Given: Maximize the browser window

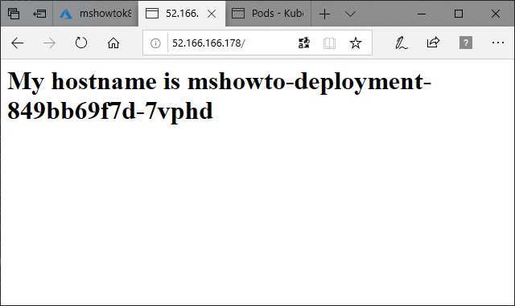Looking at the screenshot, I should pyautogui.click(x=459, y=14).
